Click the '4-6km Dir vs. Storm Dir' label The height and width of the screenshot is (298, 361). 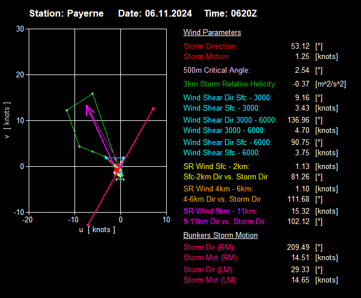pyautogui.click(x=222, y=199)
